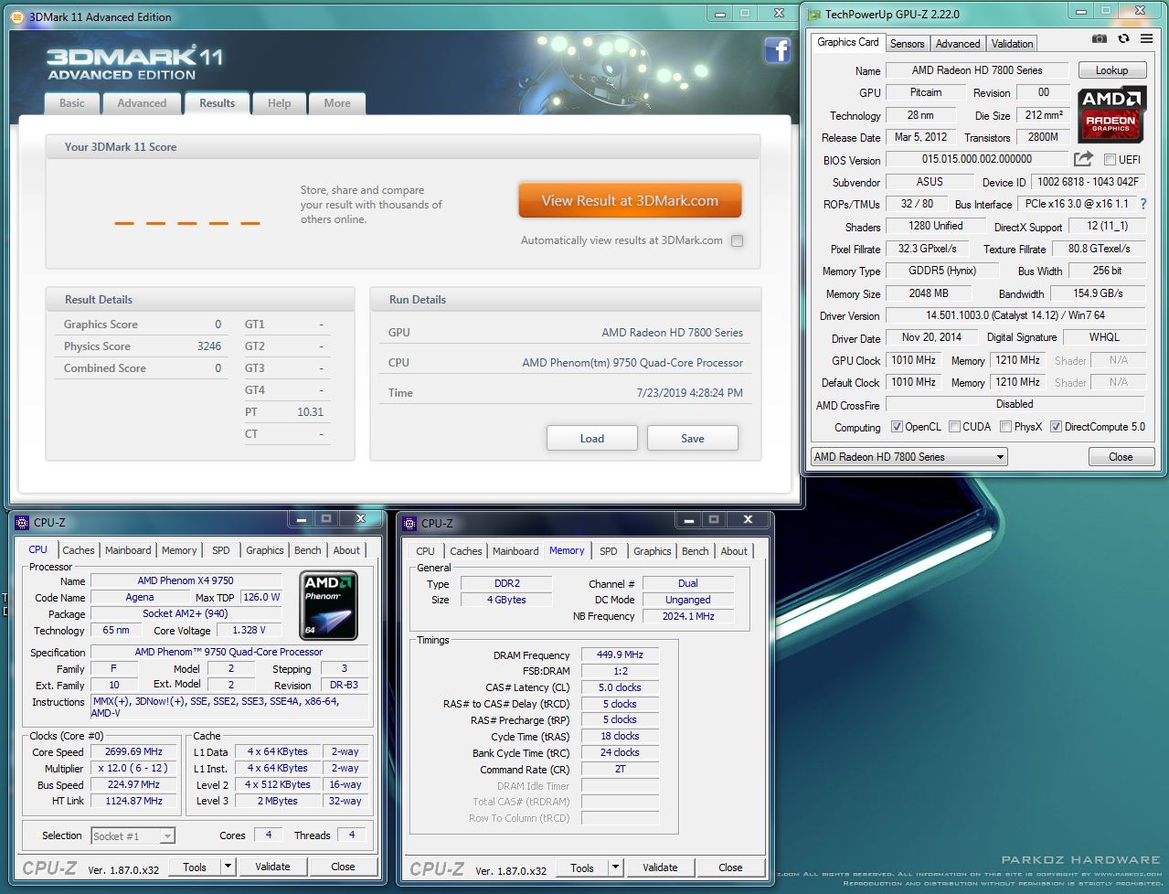
Task: Click the NB Frequency value 2024.1 MHz
Action: (687, 616)
